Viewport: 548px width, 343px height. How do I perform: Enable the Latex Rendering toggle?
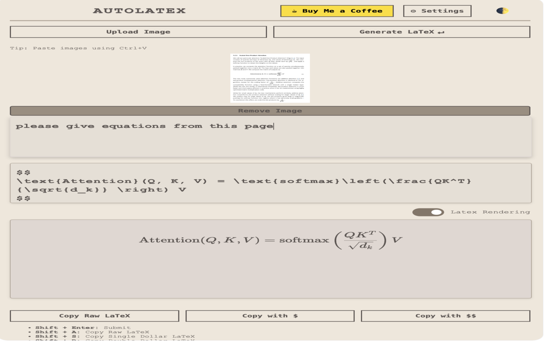tap(428, 211)
